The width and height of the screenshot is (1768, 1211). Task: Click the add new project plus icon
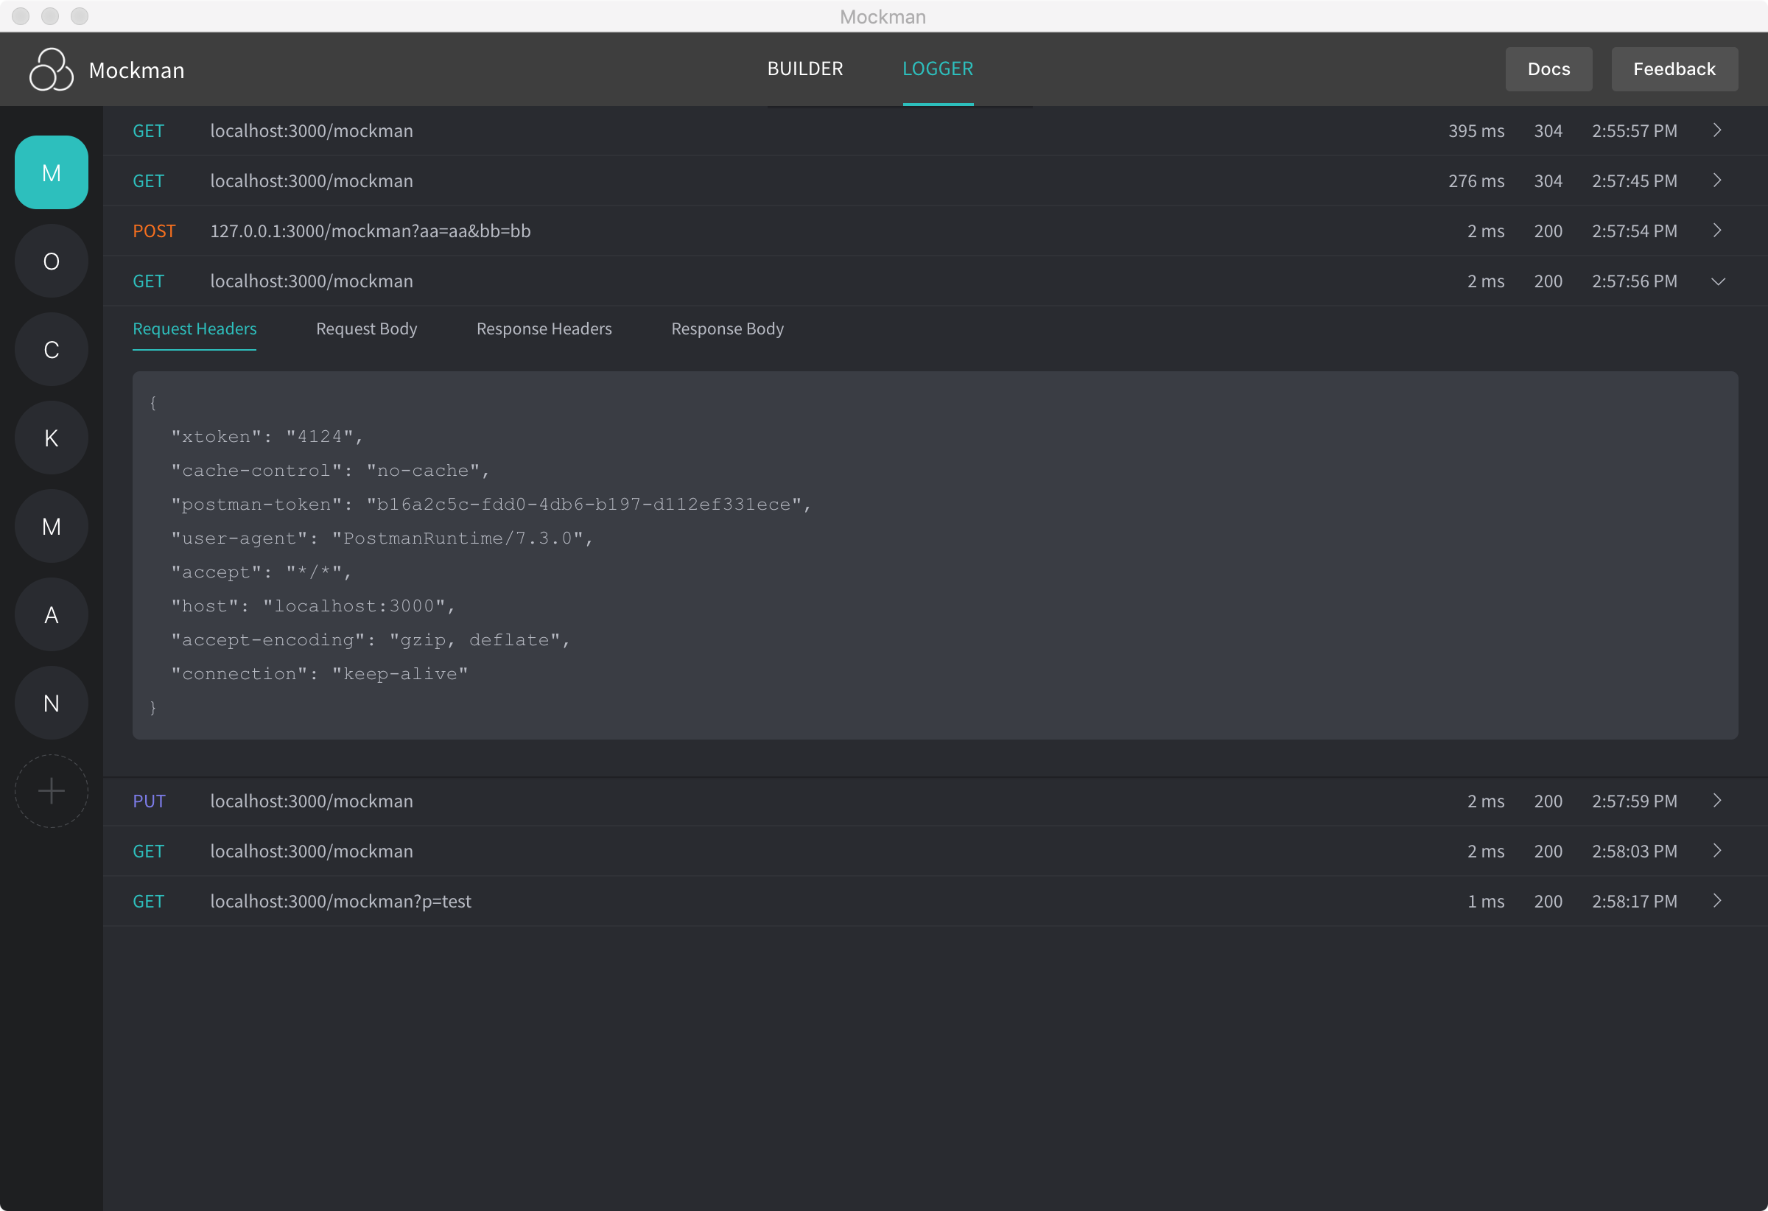(51, 790)
